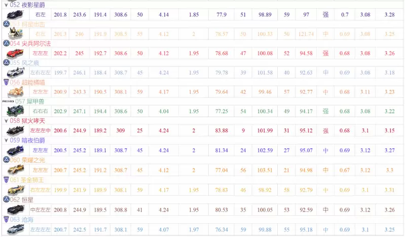Open the wolf car thumbnail in 053 row
Viewport: 405px width, 237px height.
15,33
